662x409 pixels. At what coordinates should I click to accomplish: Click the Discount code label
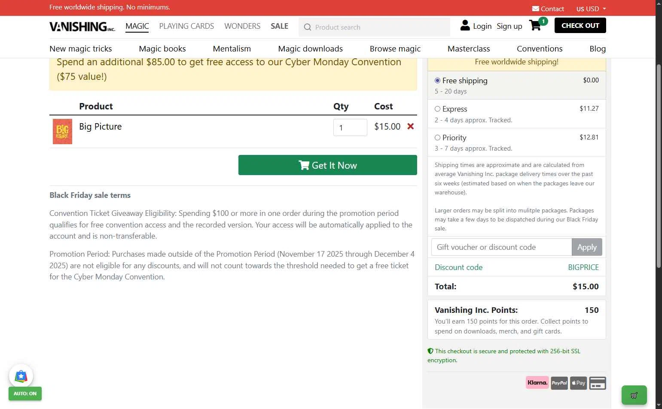coord(458,267)
